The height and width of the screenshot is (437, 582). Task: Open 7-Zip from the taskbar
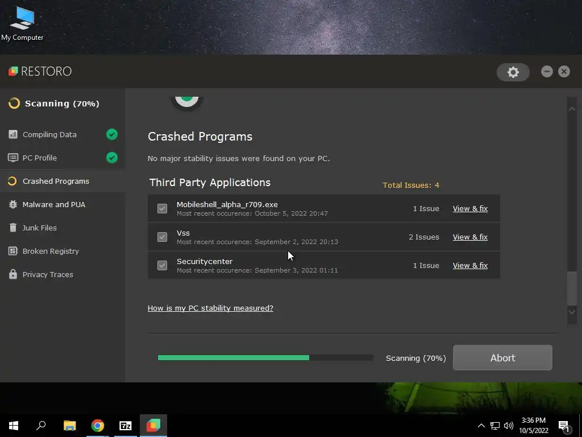(126, 426)
